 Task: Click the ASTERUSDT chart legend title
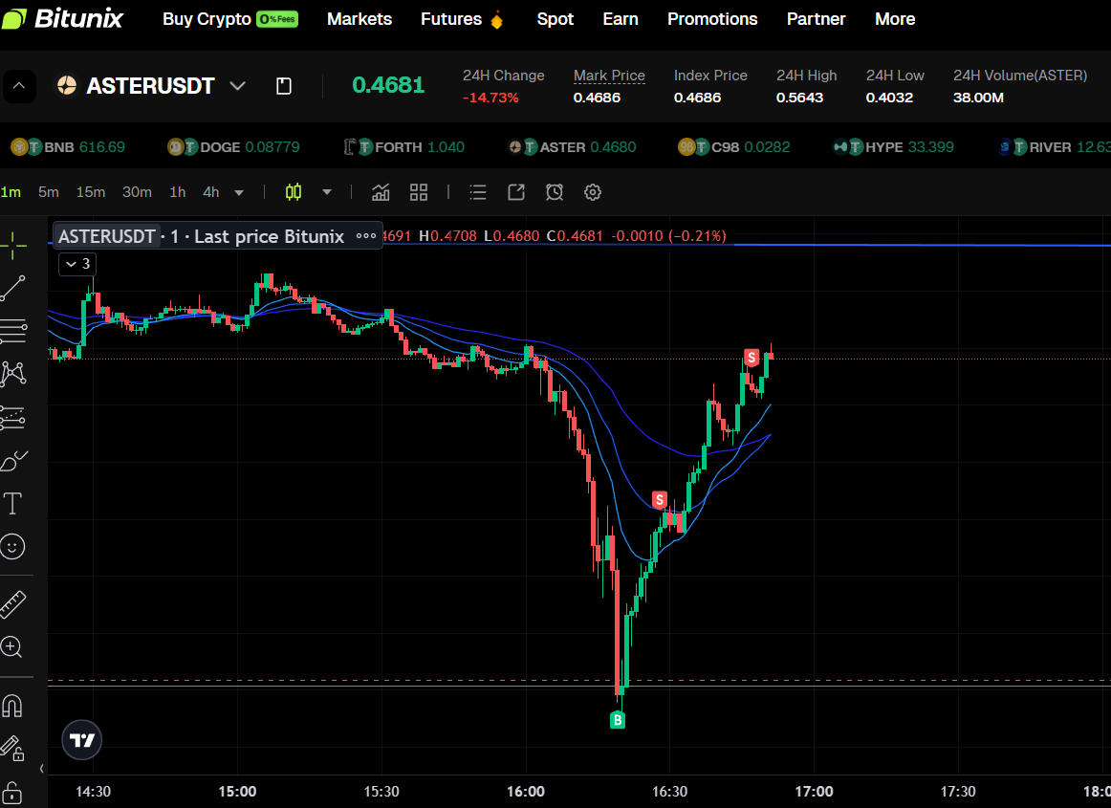[x=201, y=236]
